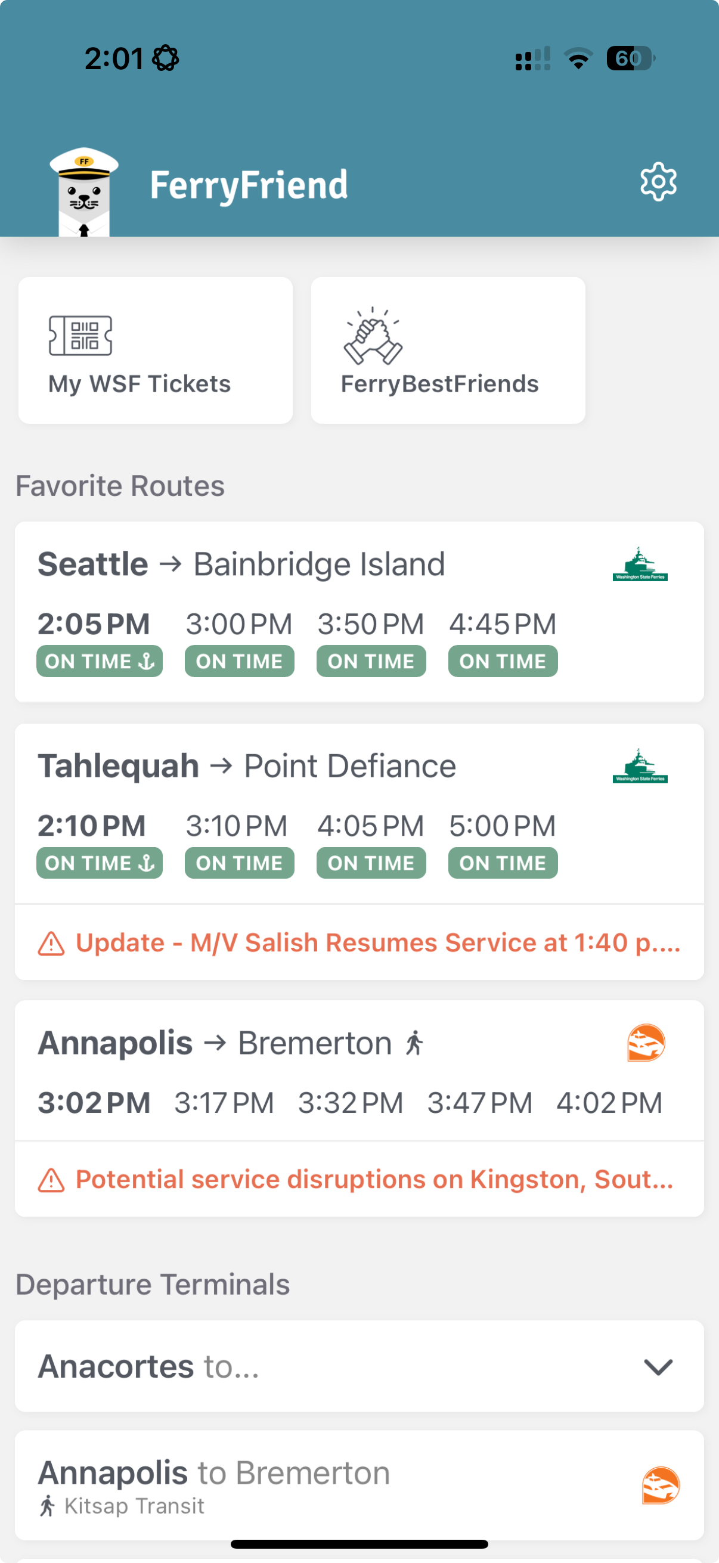
Task: Tap the Kitsap Transit logo on Annapolis favorite
Action: (x=646, y=1043)
